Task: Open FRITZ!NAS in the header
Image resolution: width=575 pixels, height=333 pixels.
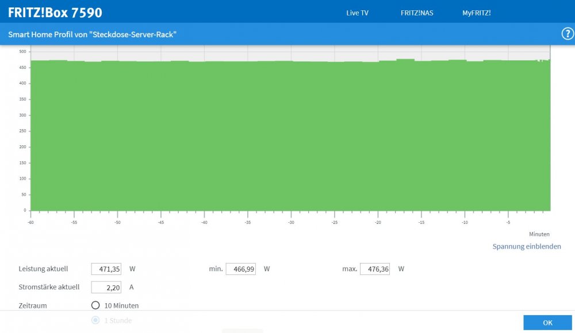Action: point(417,13)
